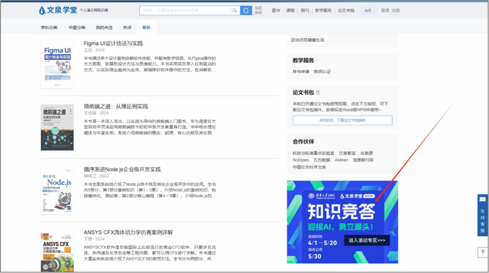This screenshot has height=273, width=489.
Task: Open 在线客服 chat widget
Action: pyautogui.click(x=482, y=215)
